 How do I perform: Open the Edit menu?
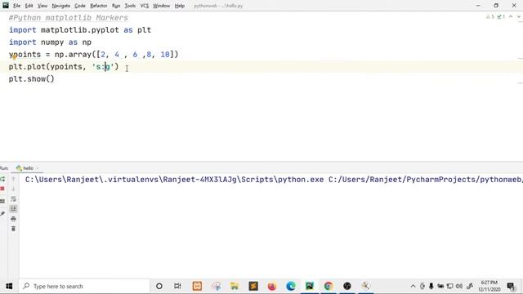(x=29, y=6)
